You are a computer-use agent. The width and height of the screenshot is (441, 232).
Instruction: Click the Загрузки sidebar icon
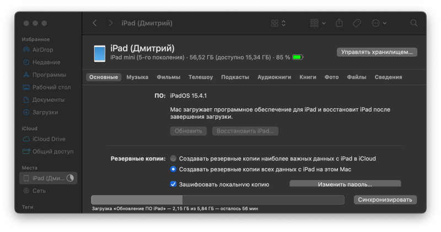click(x=26, y=112)
